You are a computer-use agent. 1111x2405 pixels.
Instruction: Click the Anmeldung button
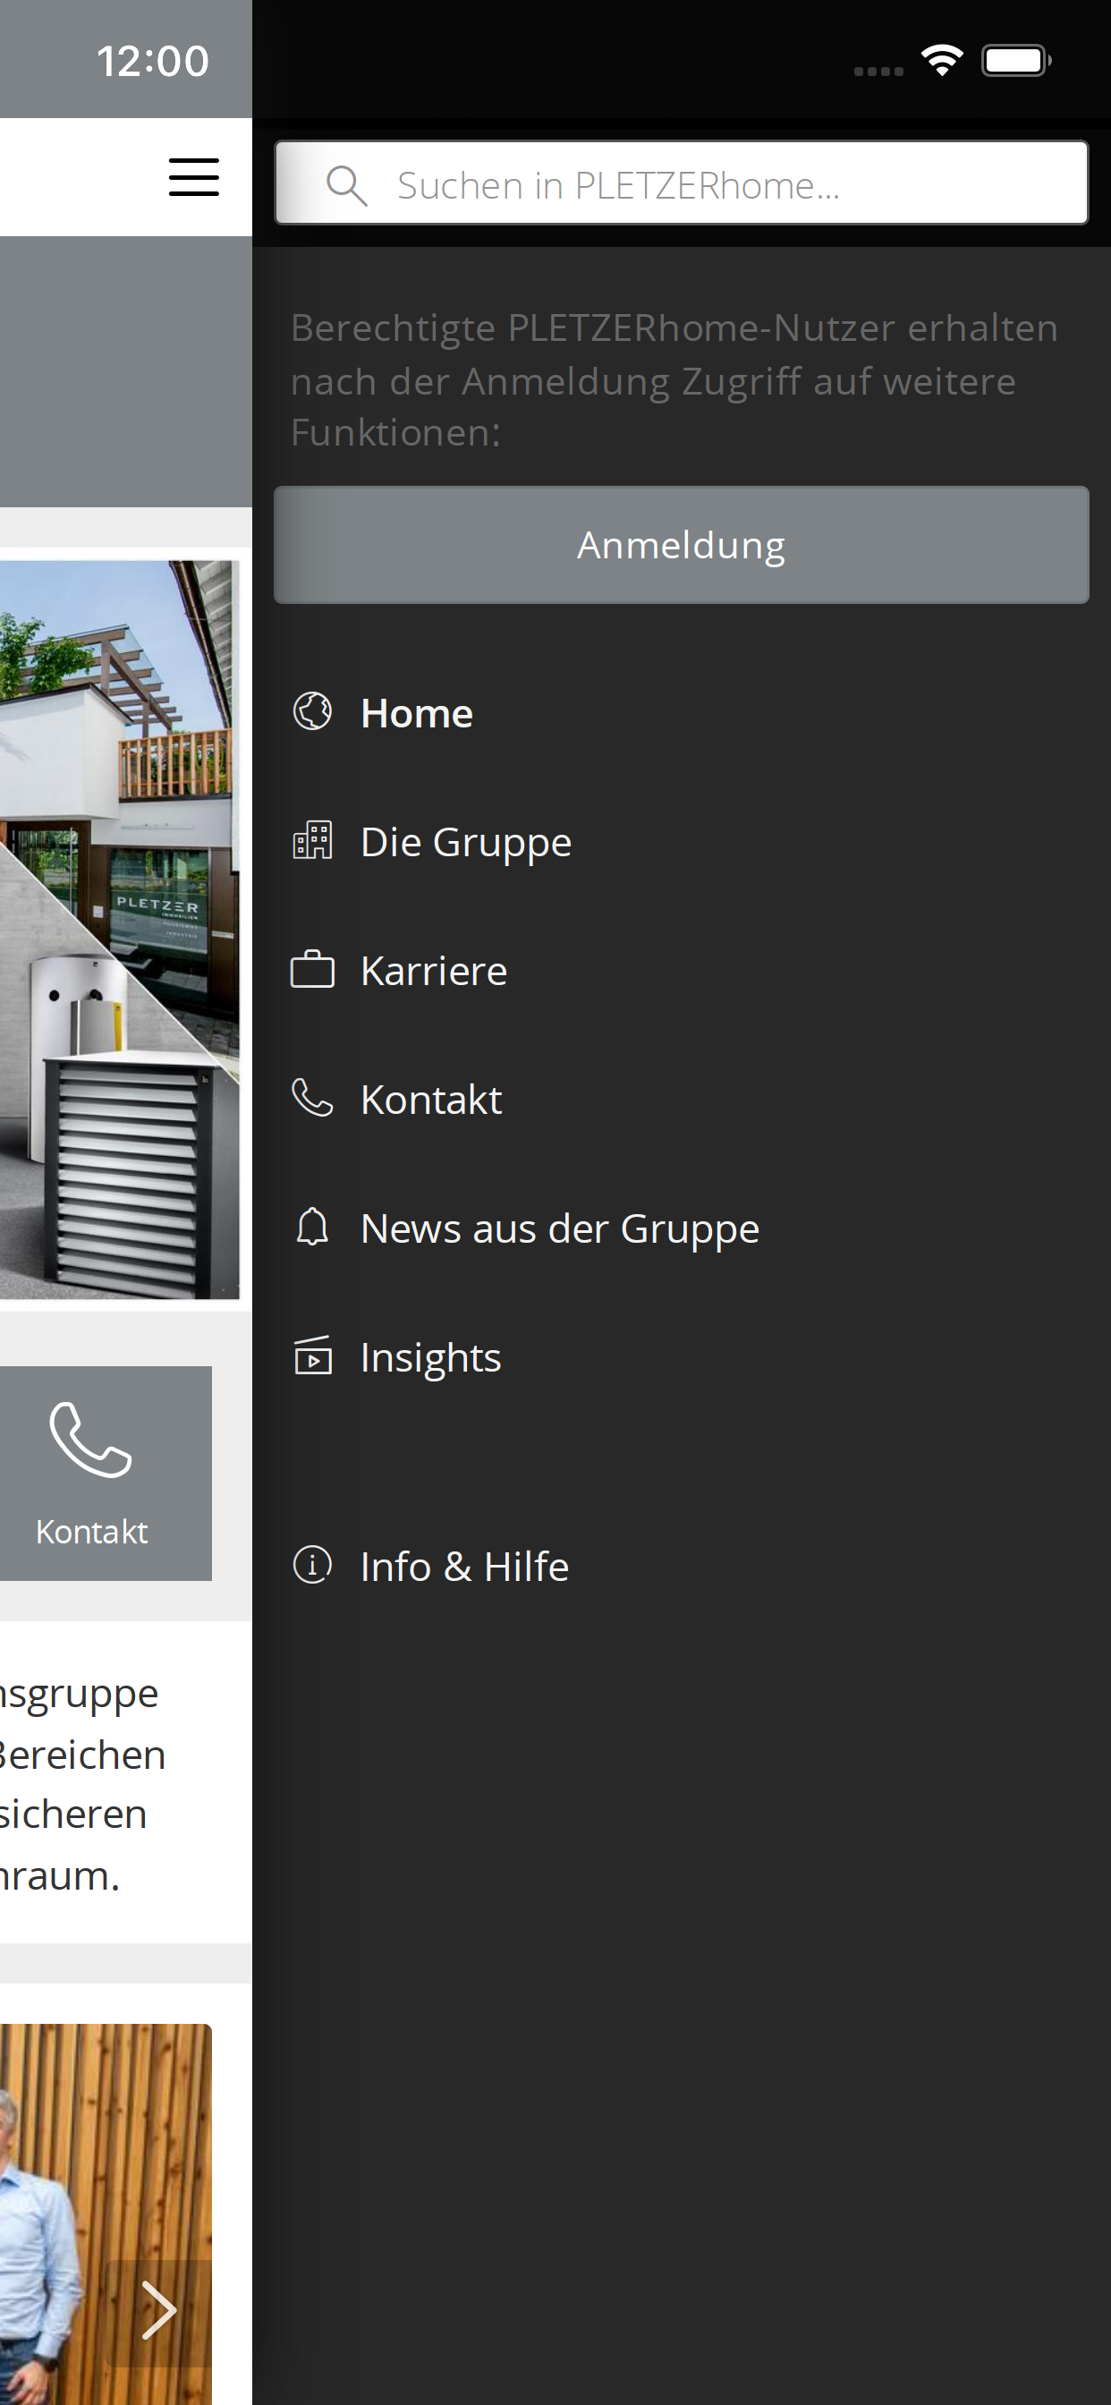point(682,544)
